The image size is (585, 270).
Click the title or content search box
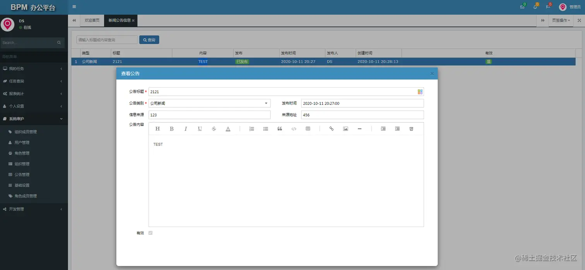107,40
